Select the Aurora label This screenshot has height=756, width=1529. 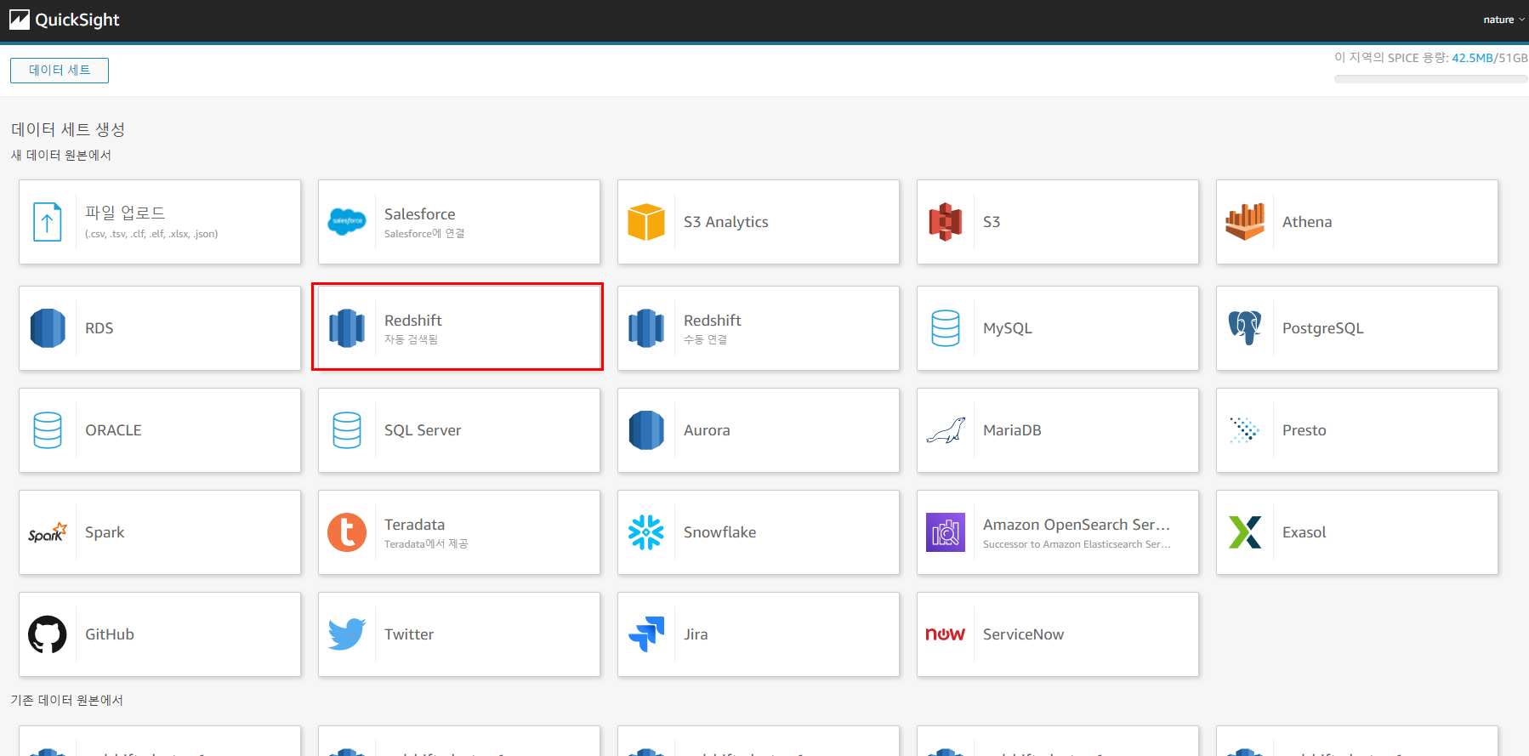(x=707, y=430)
